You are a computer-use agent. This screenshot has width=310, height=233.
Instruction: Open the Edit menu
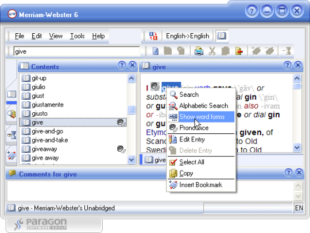[x=37, y=36]
